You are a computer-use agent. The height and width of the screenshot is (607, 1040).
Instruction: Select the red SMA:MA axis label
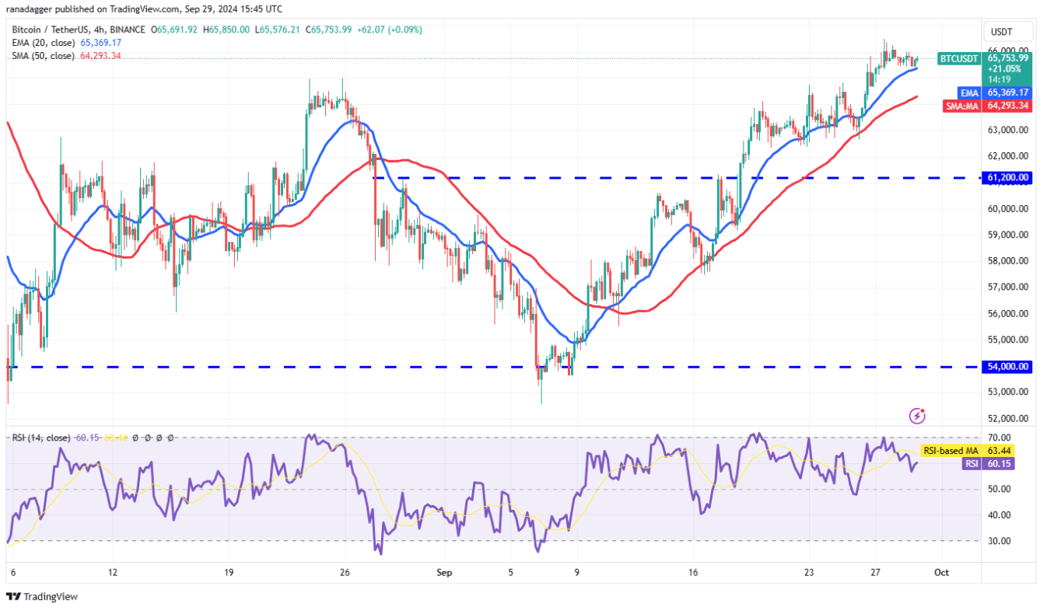[x=963, y=106]
